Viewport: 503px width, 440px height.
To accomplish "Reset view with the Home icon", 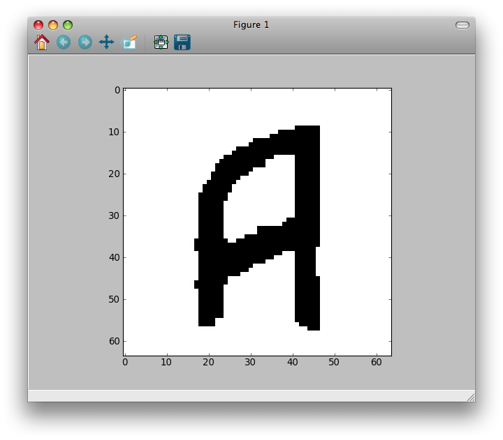I will [x=42, y=43].
